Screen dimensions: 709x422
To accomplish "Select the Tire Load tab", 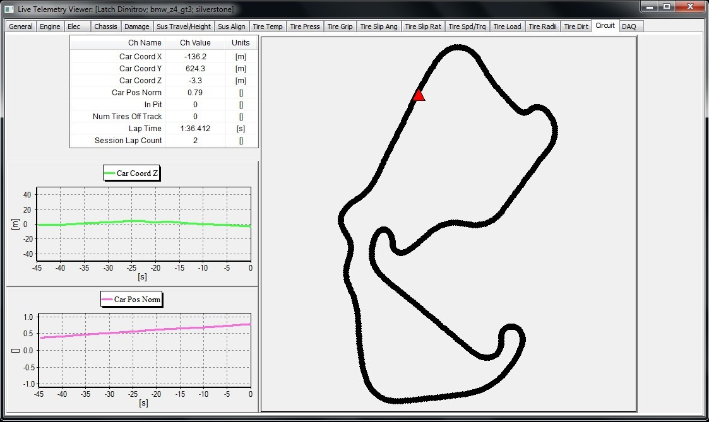I will (507, 26).
